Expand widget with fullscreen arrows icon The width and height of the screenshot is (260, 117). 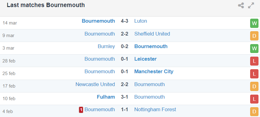coord(251,6)
